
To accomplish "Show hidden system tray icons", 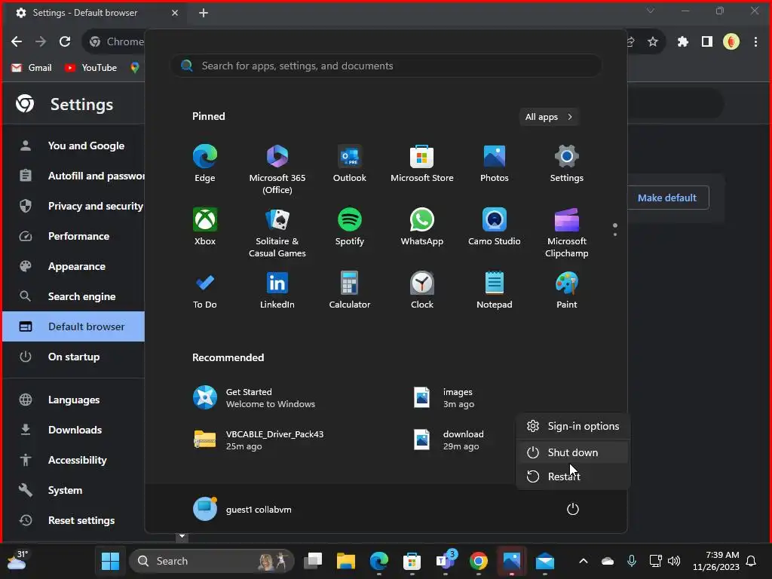I will coord(584,561).
